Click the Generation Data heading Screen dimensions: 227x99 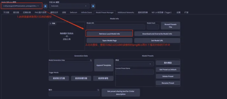point(81,56)
